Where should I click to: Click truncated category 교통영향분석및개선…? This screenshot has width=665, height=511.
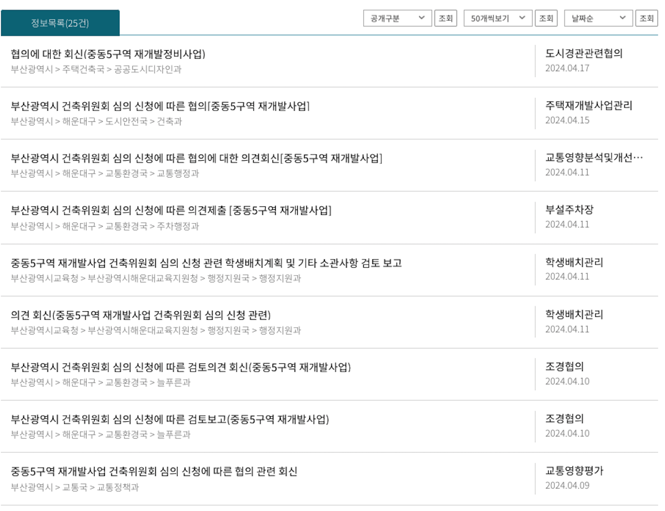[x=594, y=158]
